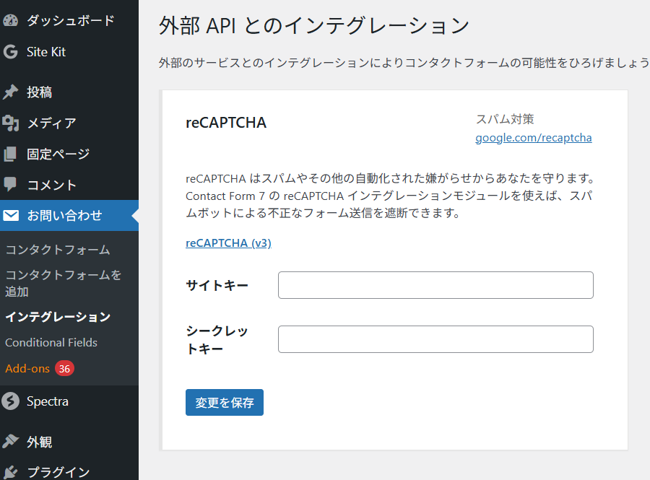Open コンタクトフォームを追加 submenu item
The height and width of the screenshot is (480, 650).
[x=63, y=283]
